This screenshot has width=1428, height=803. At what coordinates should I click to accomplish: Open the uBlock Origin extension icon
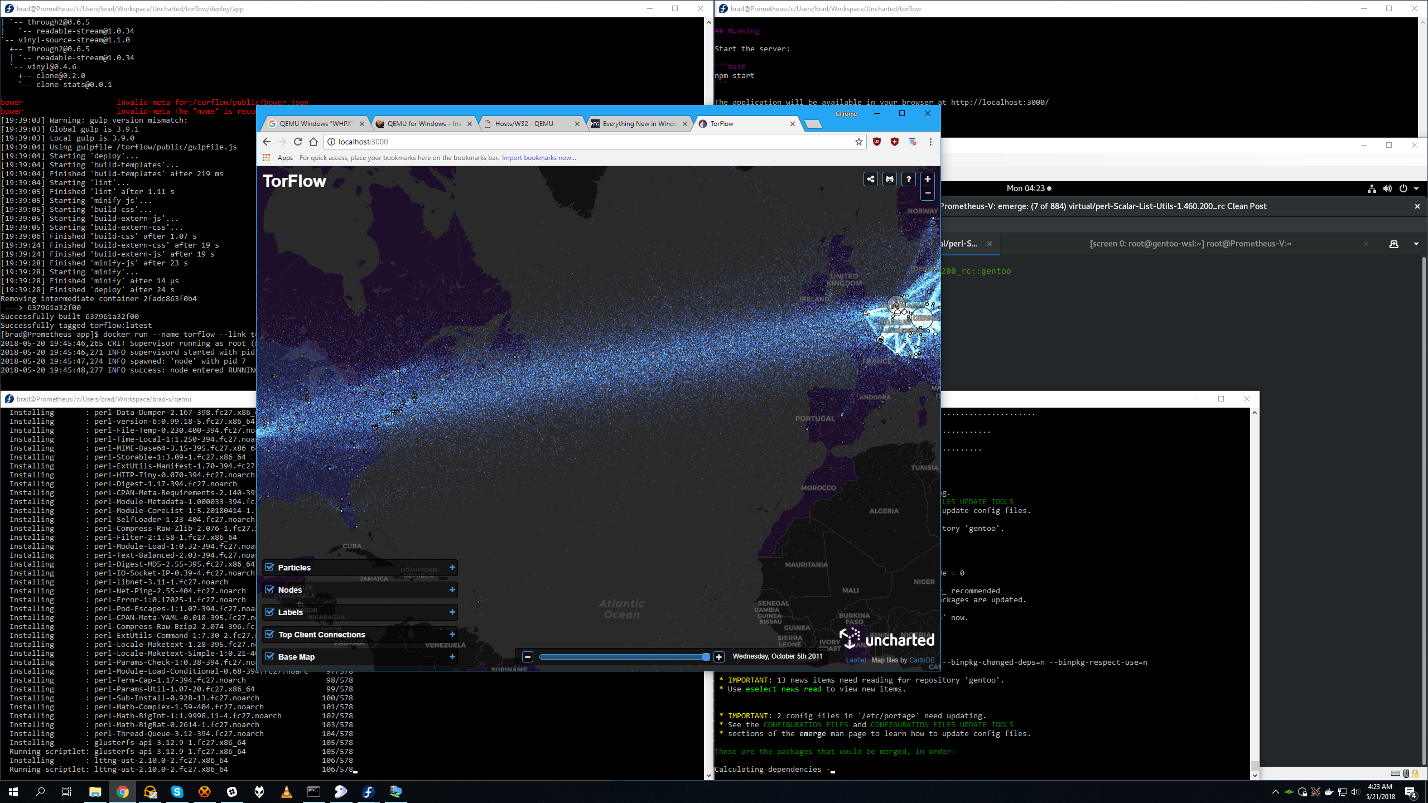(x=877, y=142)
